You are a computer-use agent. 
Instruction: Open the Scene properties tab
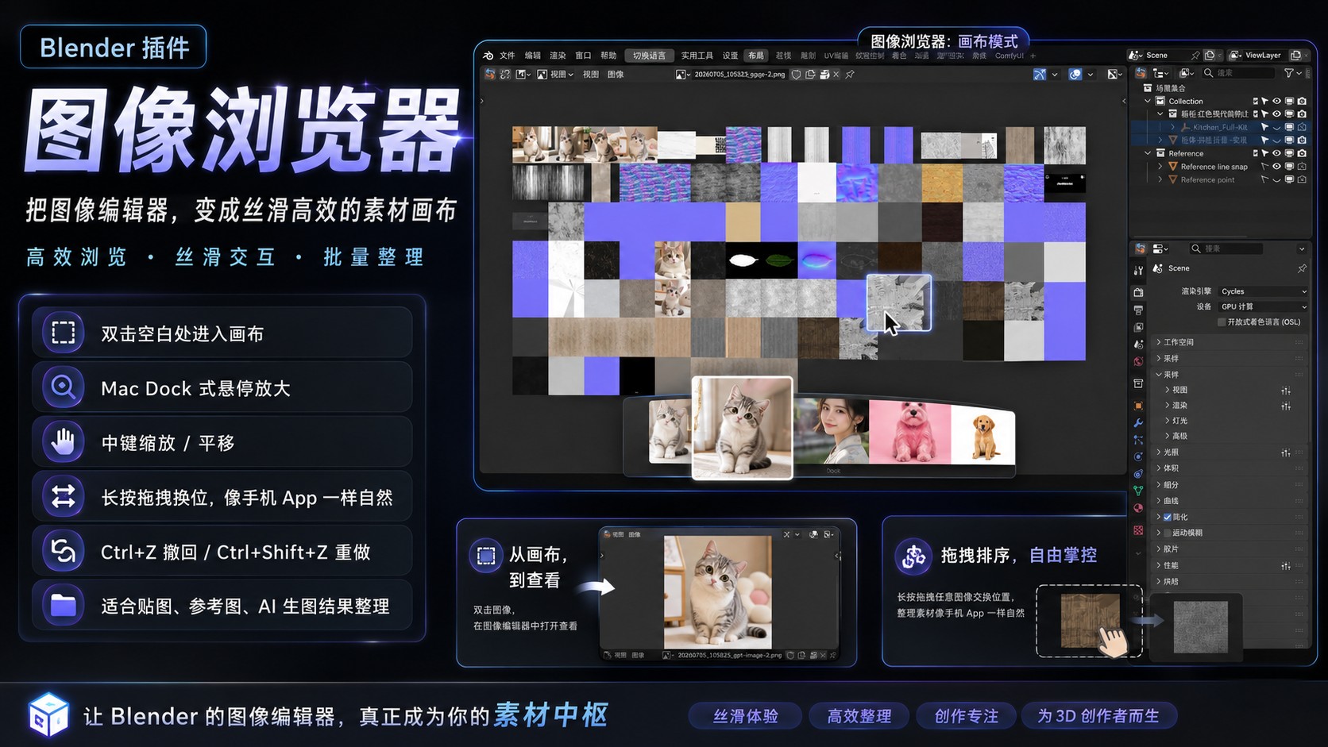pyautogui.click(x=1138, y=345)
